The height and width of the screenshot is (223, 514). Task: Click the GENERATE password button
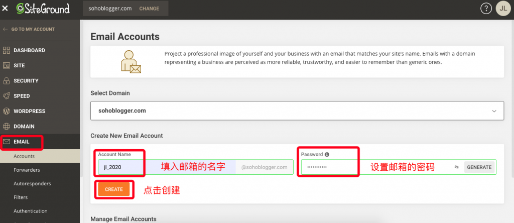click(x=479, y=167)
